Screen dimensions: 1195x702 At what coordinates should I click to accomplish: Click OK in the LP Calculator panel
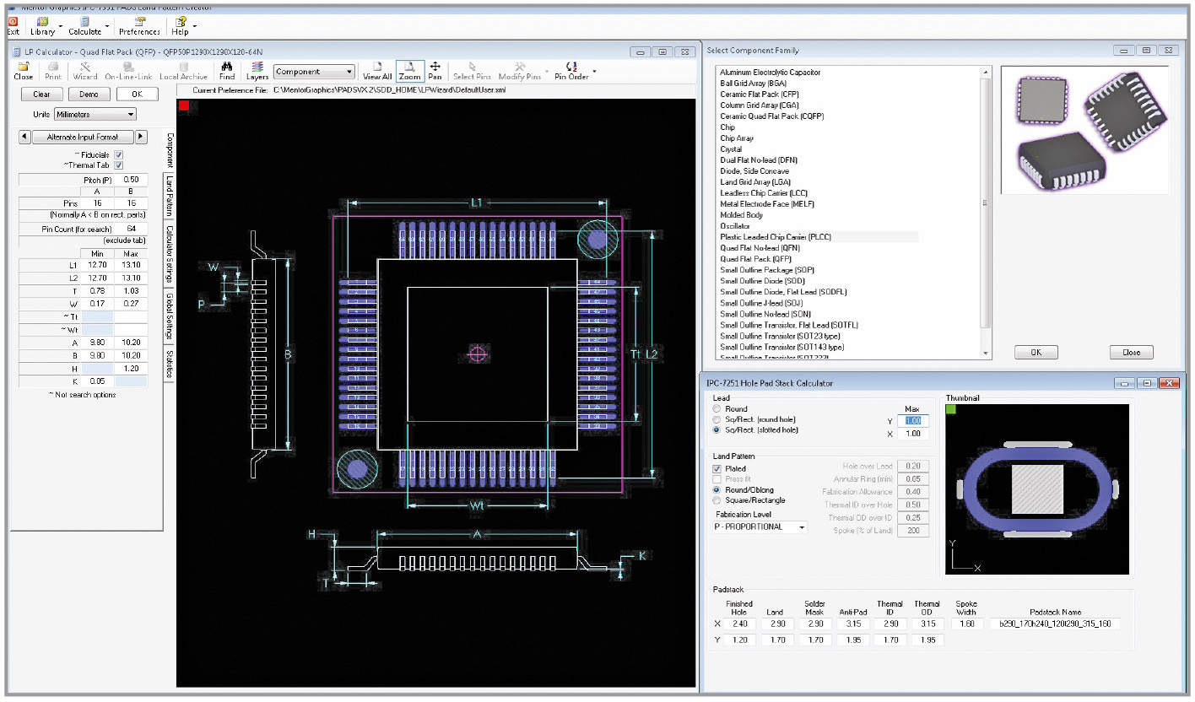(x=137, y=94)
